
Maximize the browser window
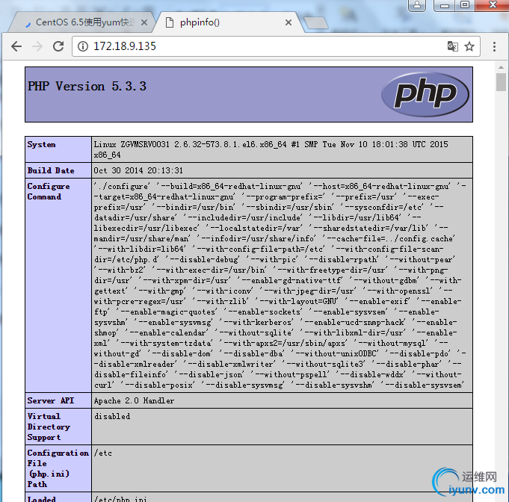tap(465, 5)
